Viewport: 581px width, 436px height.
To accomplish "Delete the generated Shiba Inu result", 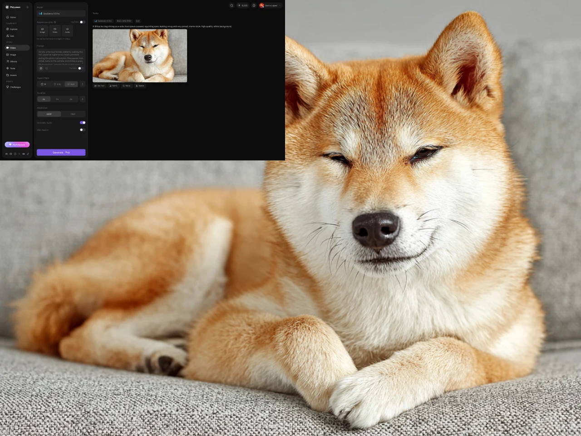I will (139, 86).
